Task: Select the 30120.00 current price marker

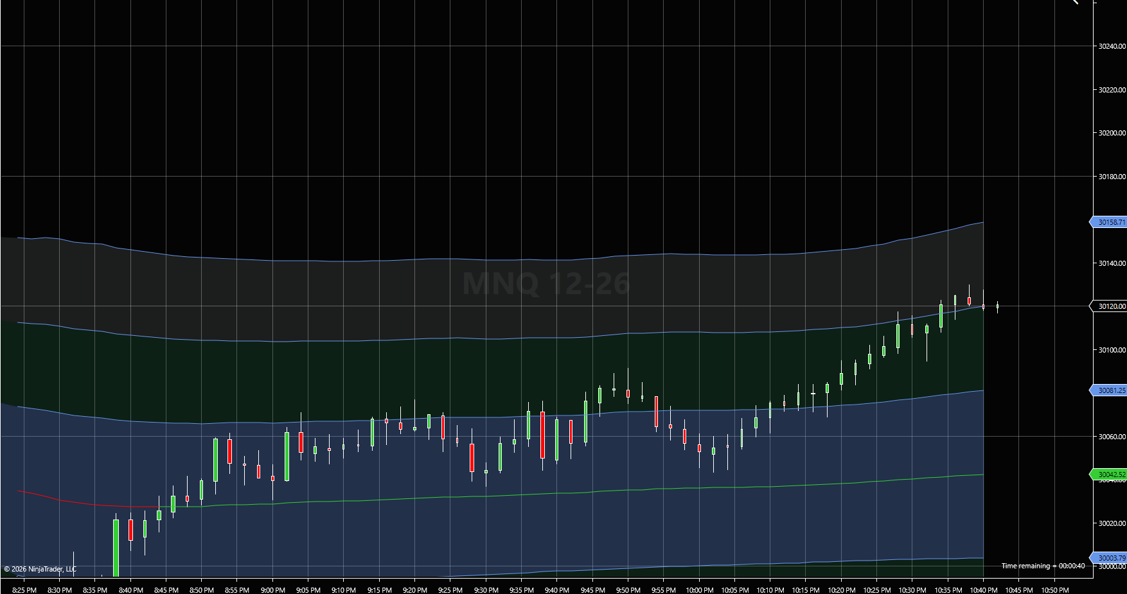Action: [x=1108, y=306]
